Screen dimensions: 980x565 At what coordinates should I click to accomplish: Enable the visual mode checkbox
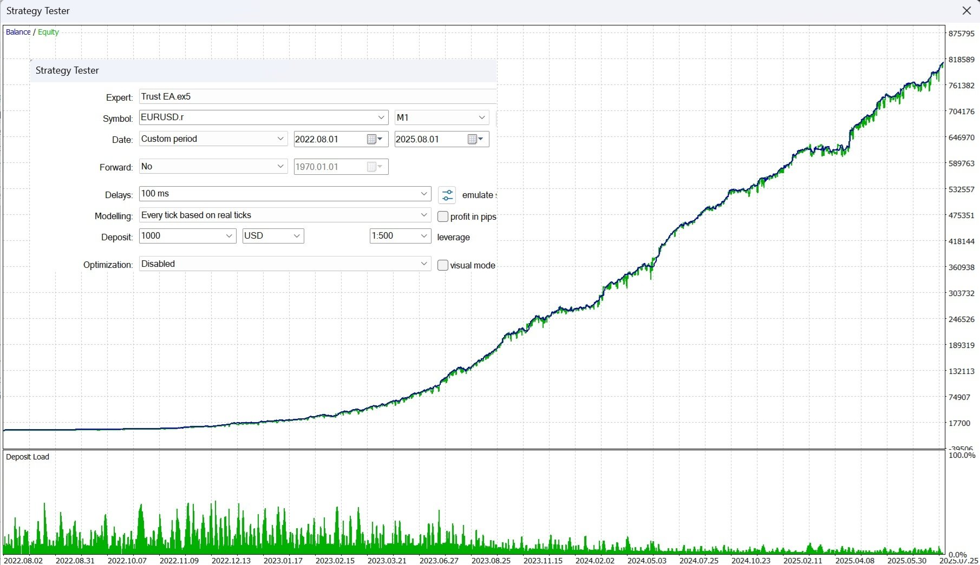pos(443,265)
